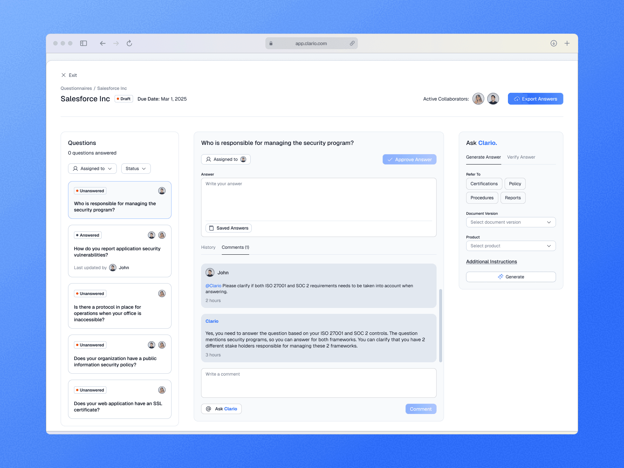The image size is (624, 468).
Task: Click the '0 questions answered' text
Action: [x=92, y=153]
